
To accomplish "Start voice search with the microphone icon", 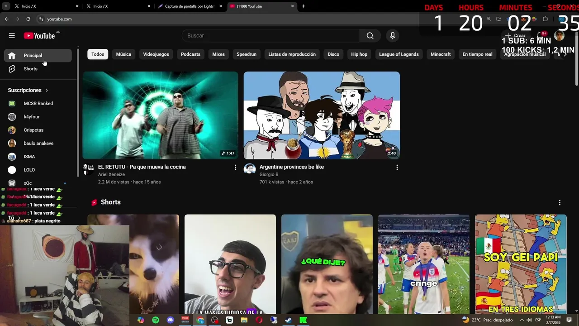I will [x=392, y=36].
